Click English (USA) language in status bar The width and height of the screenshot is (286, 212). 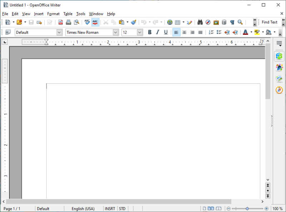(83, 208)
